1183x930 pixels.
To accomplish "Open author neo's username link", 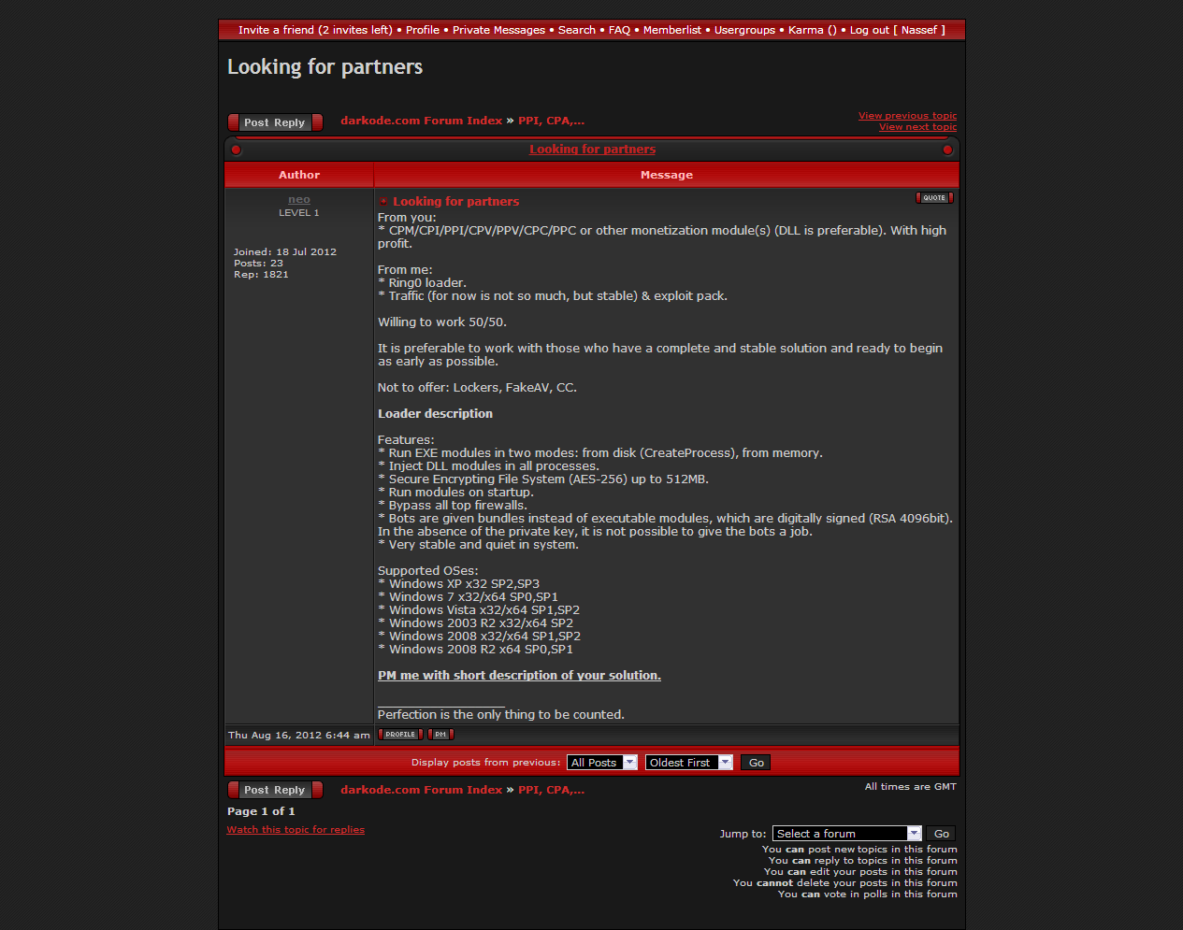I will 299,200.
